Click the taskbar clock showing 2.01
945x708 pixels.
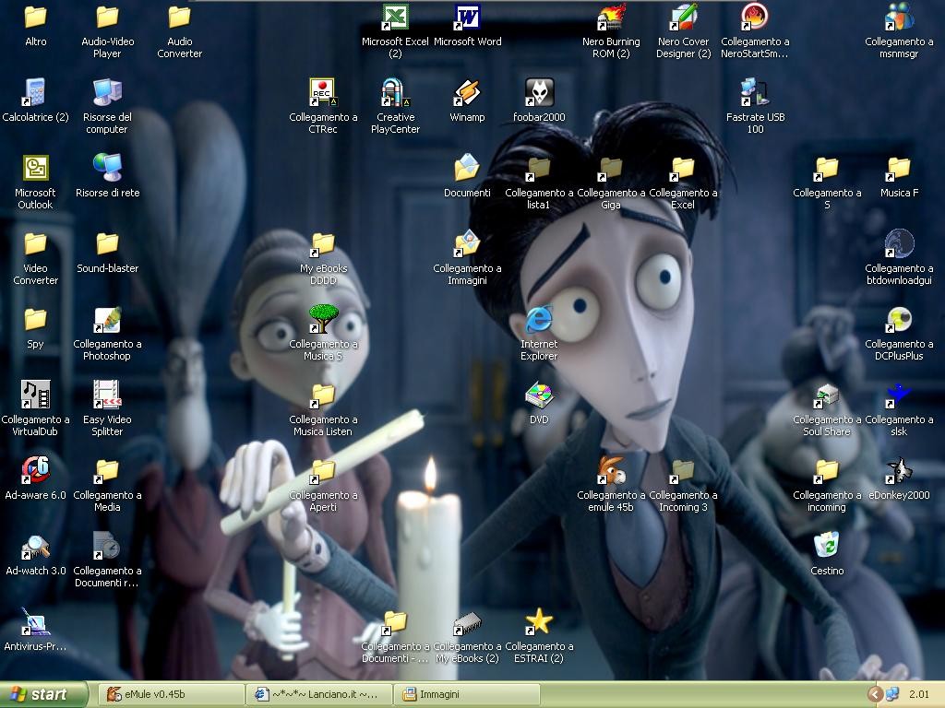coord(919,694)
